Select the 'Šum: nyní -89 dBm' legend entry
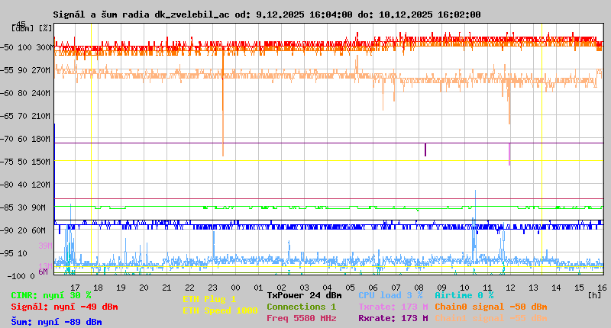The image size is (611, 328). point(56,322)
